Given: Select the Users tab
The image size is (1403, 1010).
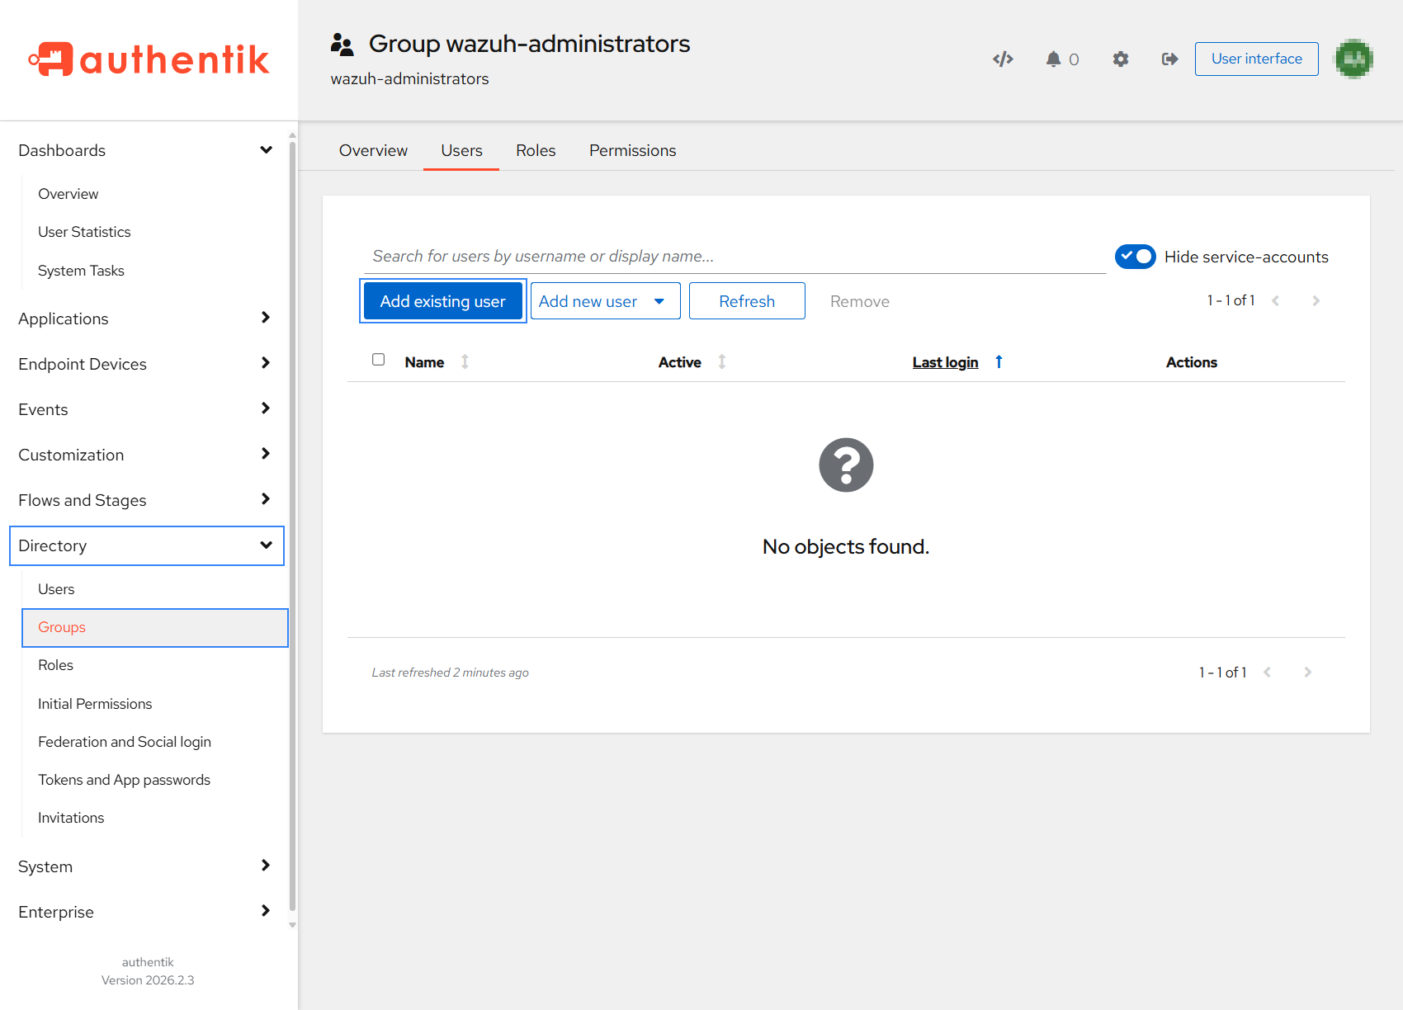Looking at the screenshot, I should [x=461, y=150].
